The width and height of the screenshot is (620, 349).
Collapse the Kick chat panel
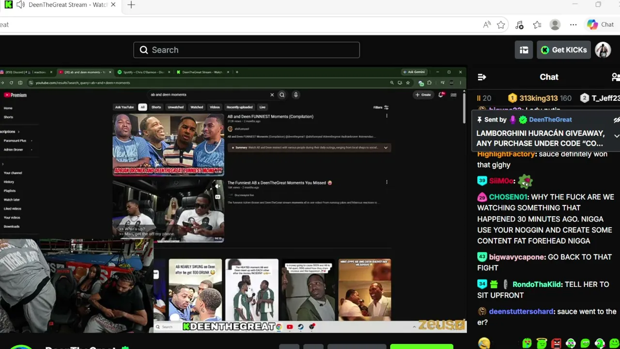pyautogui.click(x=481, y=77)
